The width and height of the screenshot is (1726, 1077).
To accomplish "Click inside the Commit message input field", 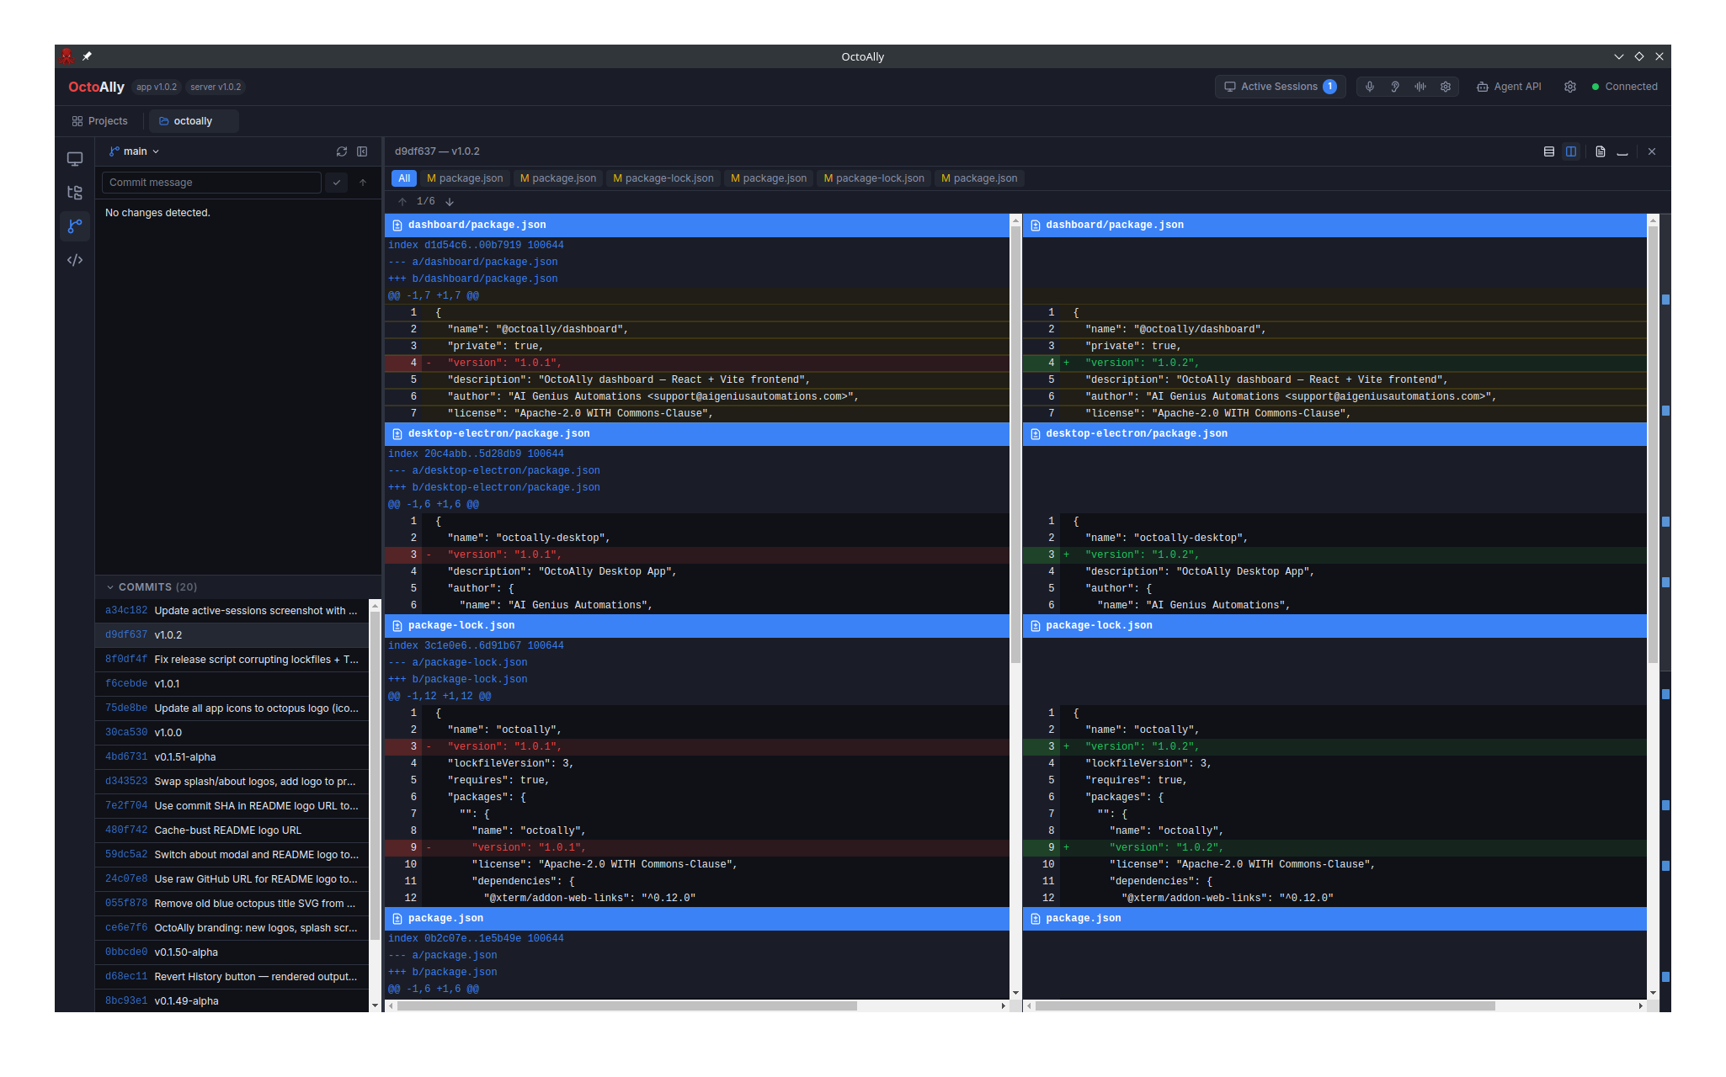I will pyautogui.click(x=210, y=182).
